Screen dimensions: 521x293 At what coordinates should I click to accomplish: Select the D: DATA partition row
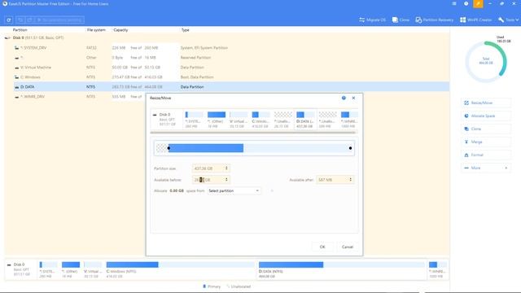[231, 87]
